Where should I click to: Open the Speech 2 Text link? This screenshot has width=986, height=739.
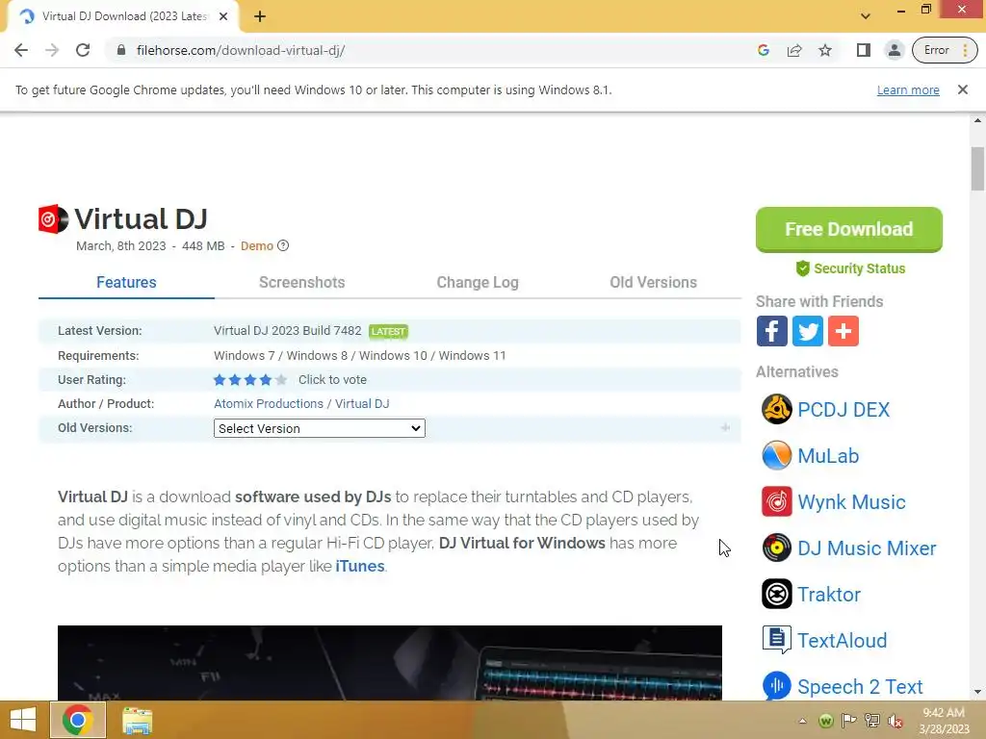[860, 686]
